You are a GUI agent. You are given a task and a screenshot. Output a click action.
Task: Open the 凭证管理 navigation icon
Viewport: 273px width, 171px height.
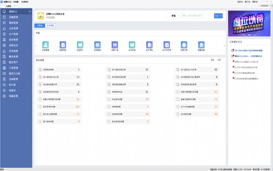(45, 45)
